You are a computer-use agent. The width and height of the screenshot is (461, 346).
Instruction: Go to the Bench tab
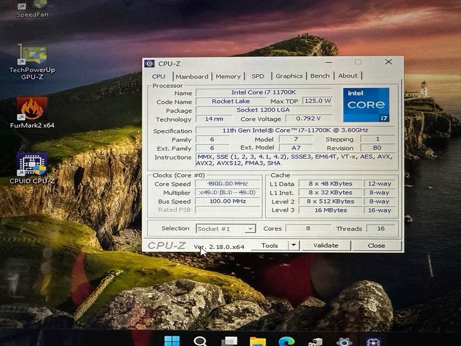point(320,76)
